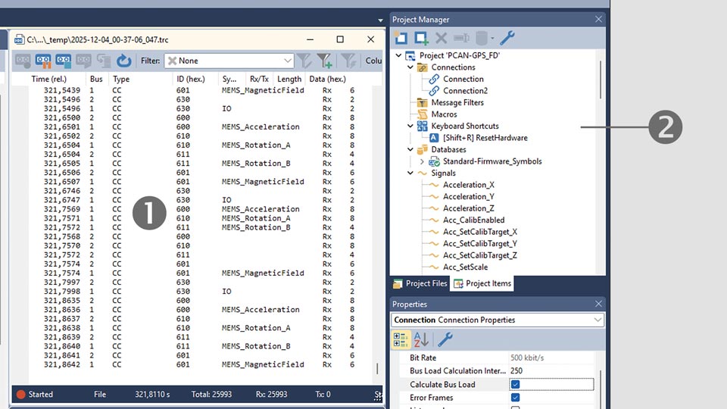Viewport: 727px width, 409px height.
Task: Collapse the Databases tree node
Action: click(x=410, y=149)
